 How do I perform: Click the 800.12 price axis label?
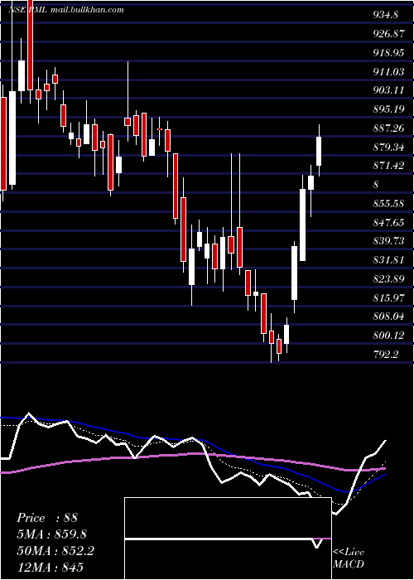[x=388, y=336]
